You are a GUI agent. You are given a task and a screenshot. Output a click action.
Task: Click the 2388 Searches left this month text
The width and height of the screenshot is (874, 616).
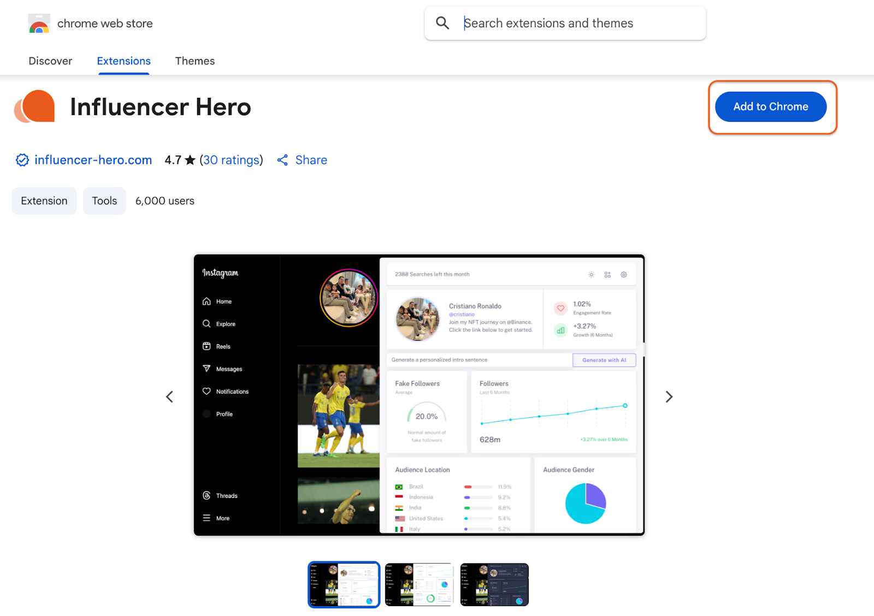(x=432, y=275)
